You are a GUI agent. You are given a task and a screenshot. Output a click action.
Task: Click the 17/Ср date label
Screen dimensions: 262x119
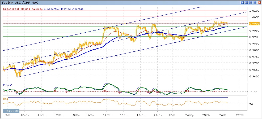click(107, 115)
